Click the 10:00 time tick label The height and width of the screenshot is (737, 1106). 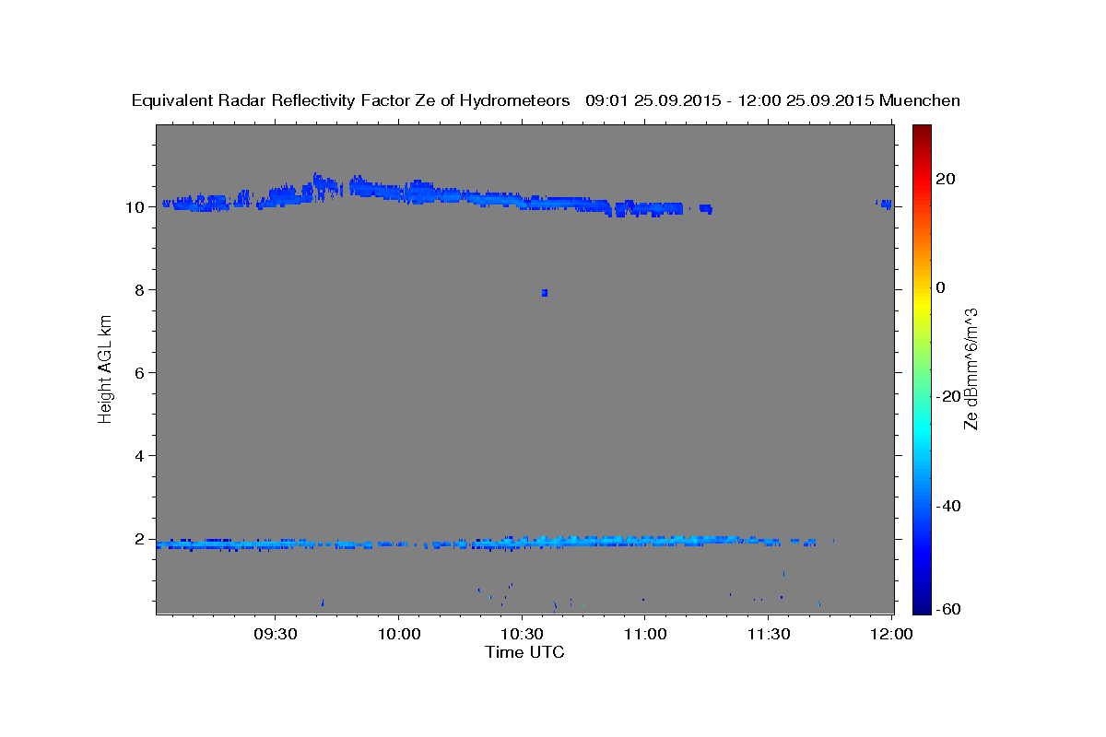(399, 634)
